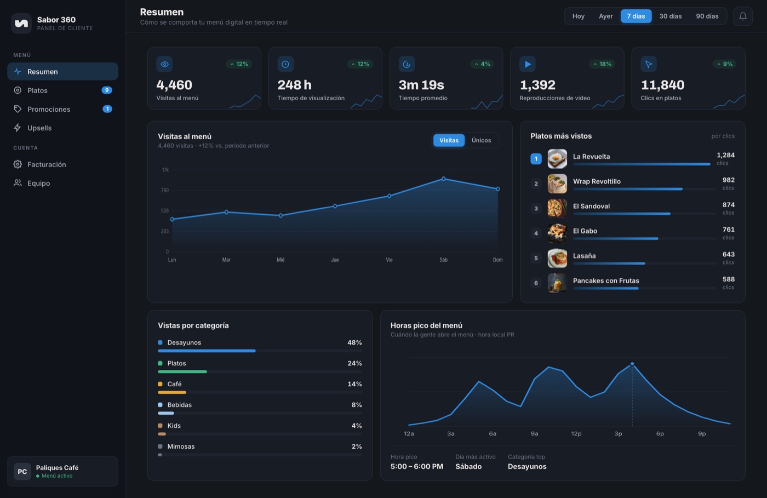Click the 4% growth badge on Tiempo promedio
The image size is (767, 498).
point(482,64)
